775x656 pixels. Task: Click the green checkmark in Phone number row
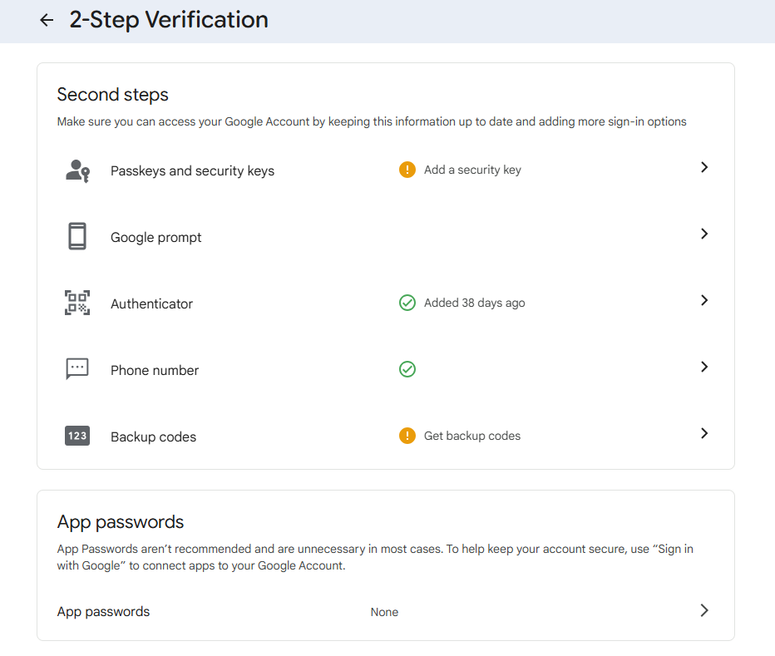(x=407, y=369)
